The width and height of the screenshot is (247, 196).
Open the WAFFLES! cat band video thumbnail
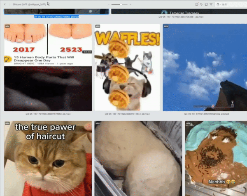[x=127, y=68]
